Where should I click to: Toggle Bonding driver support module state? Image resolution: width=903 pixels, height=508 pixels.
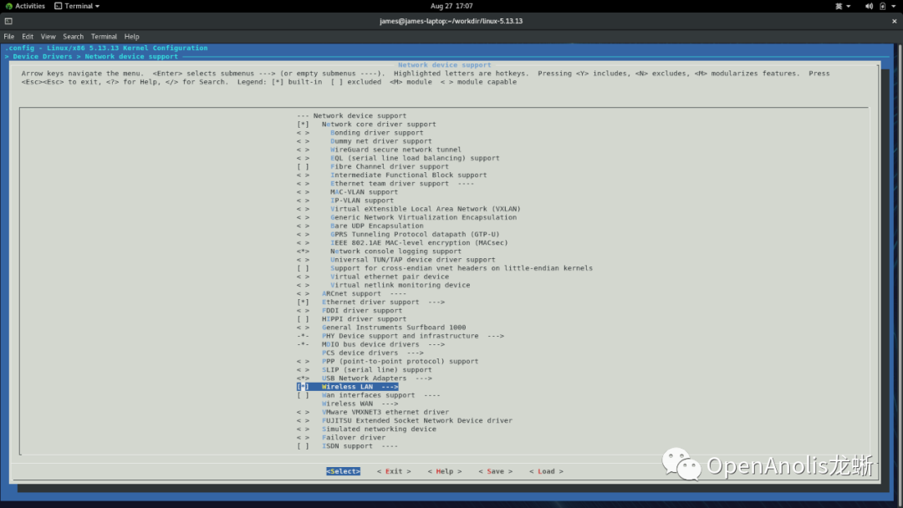[x=303, y=133]
